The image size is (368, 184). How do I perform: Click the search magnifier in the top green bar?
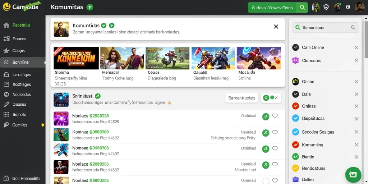302,8
